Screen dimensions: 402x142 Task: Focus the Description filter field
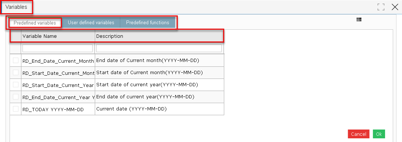coord(159,48)
